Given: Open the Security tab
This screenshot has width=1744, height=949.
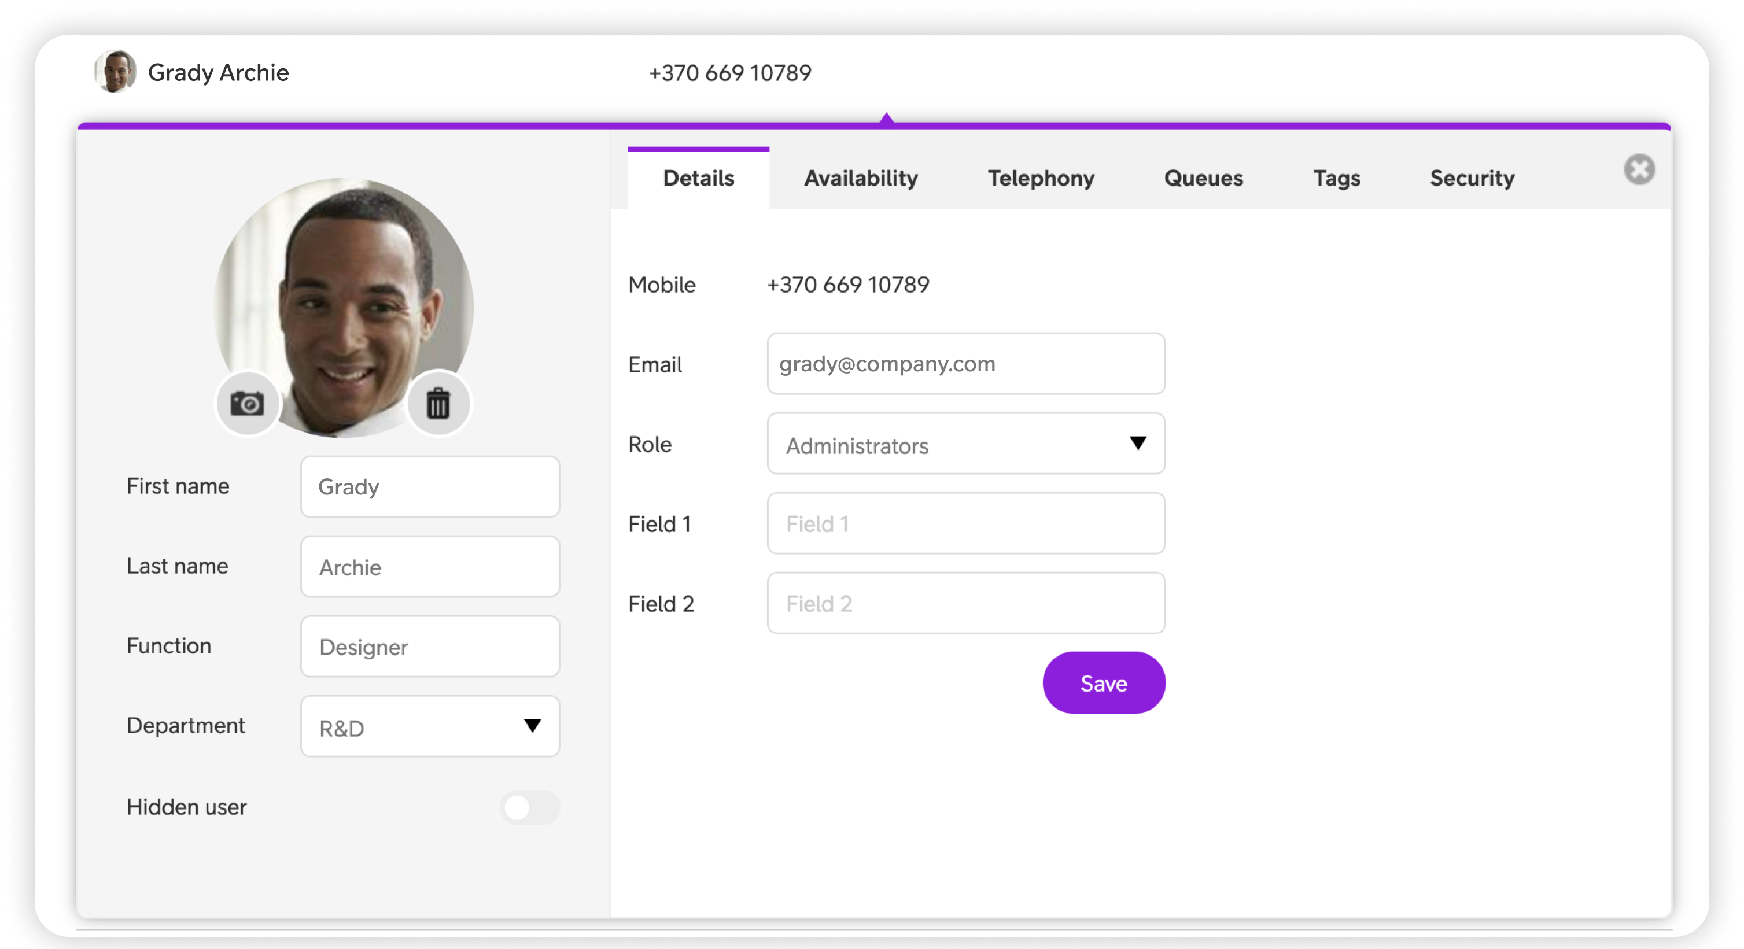Looking at the screenshot, I should tap(1472, 178).
